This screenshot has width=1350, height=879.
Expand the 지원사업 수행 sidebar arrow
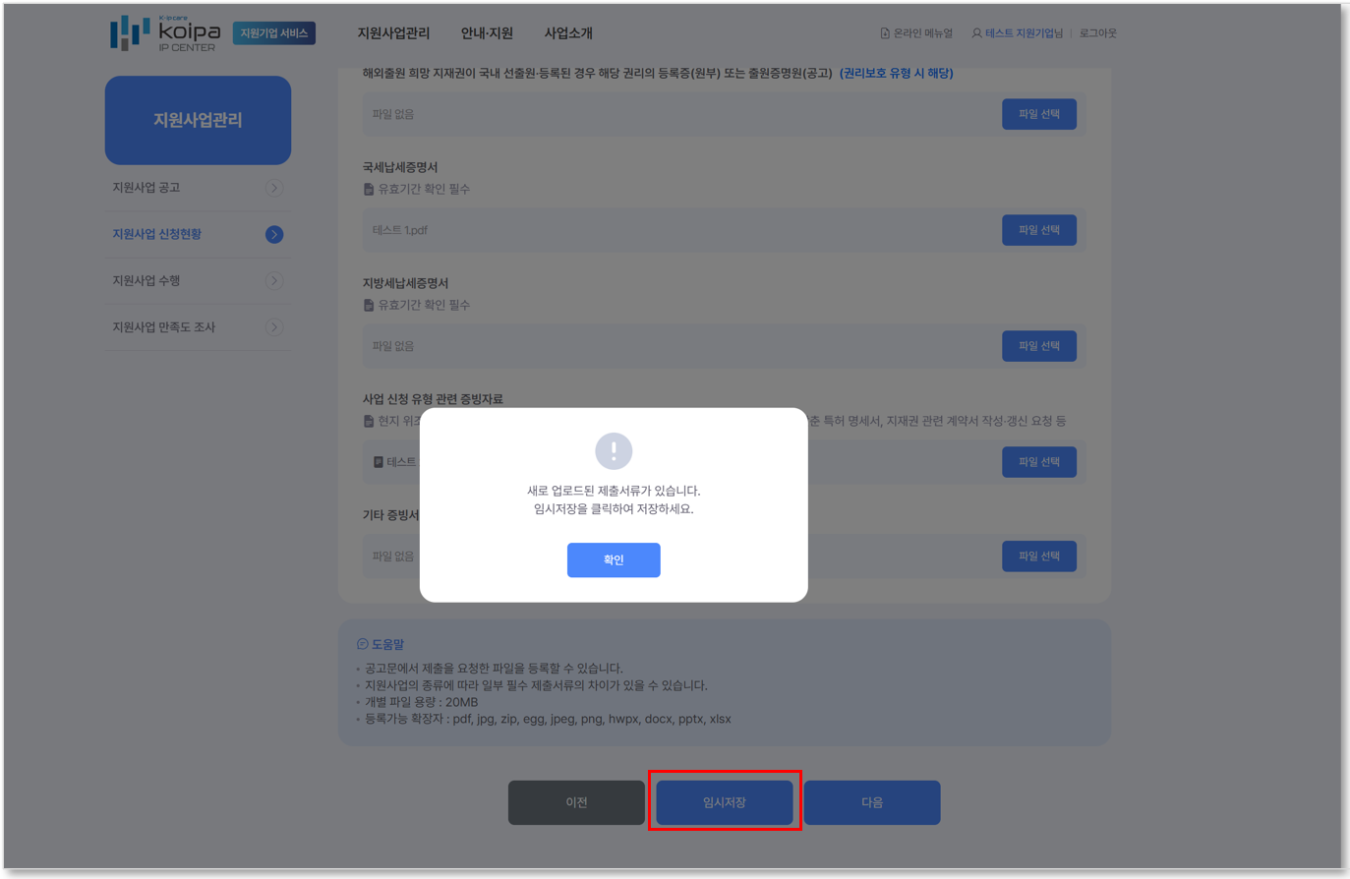pyautogui.click(x=274, y=281)
